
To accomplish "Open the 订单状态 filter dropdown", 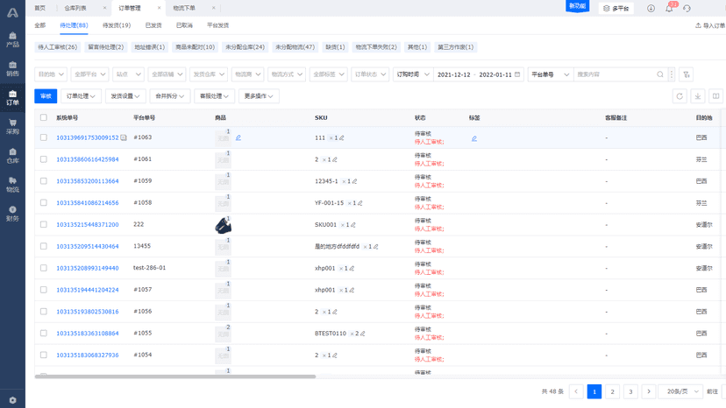I will coord(370,74).
